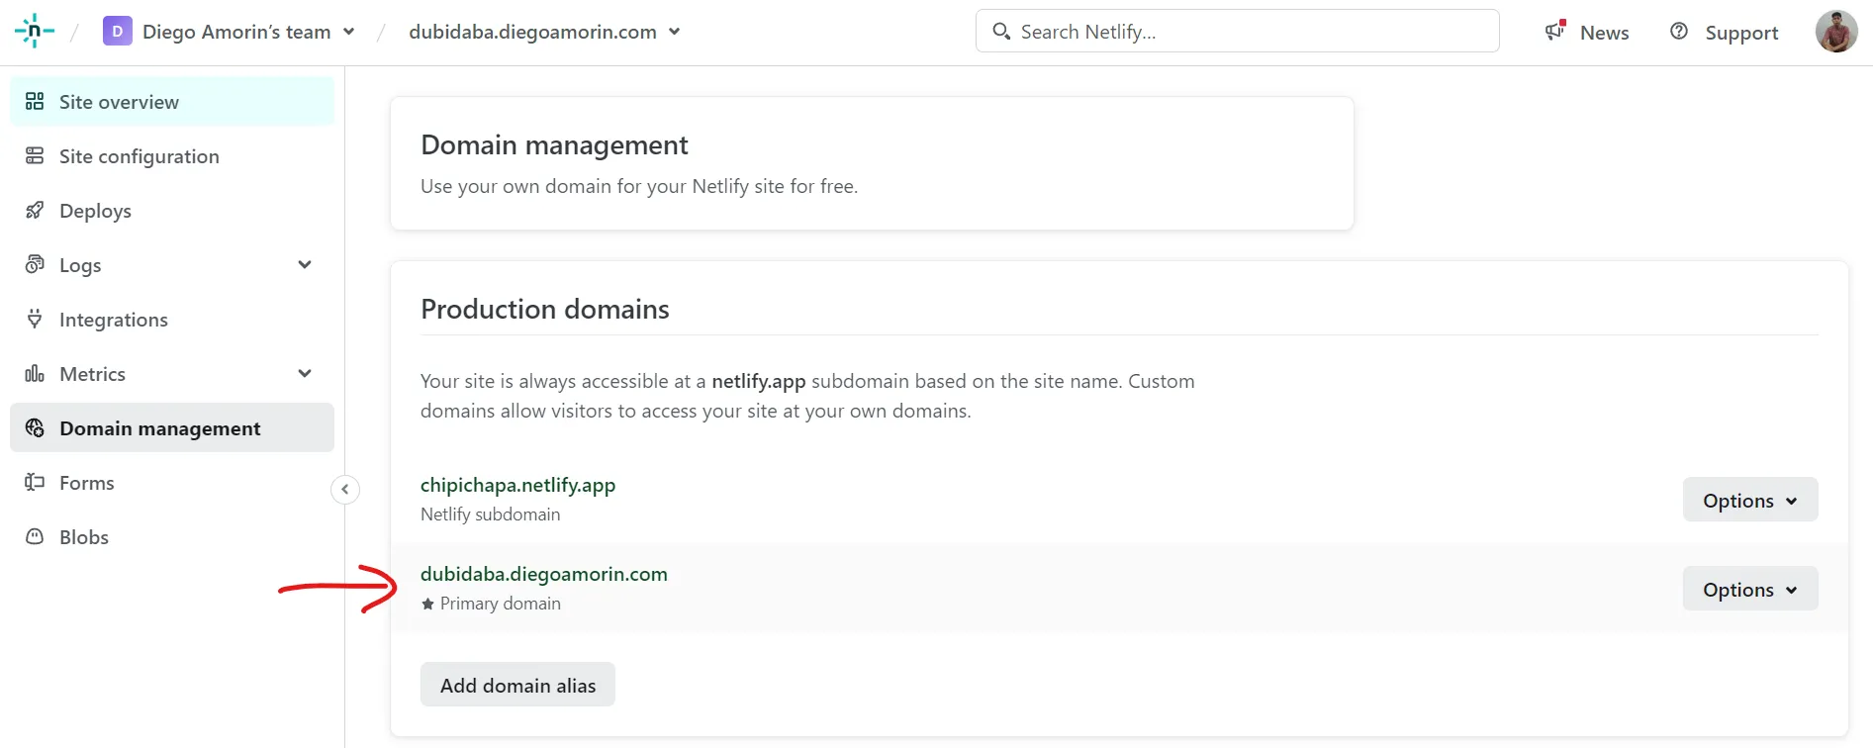
Task: Click the Production domains heading
Action: coord(545,309)
